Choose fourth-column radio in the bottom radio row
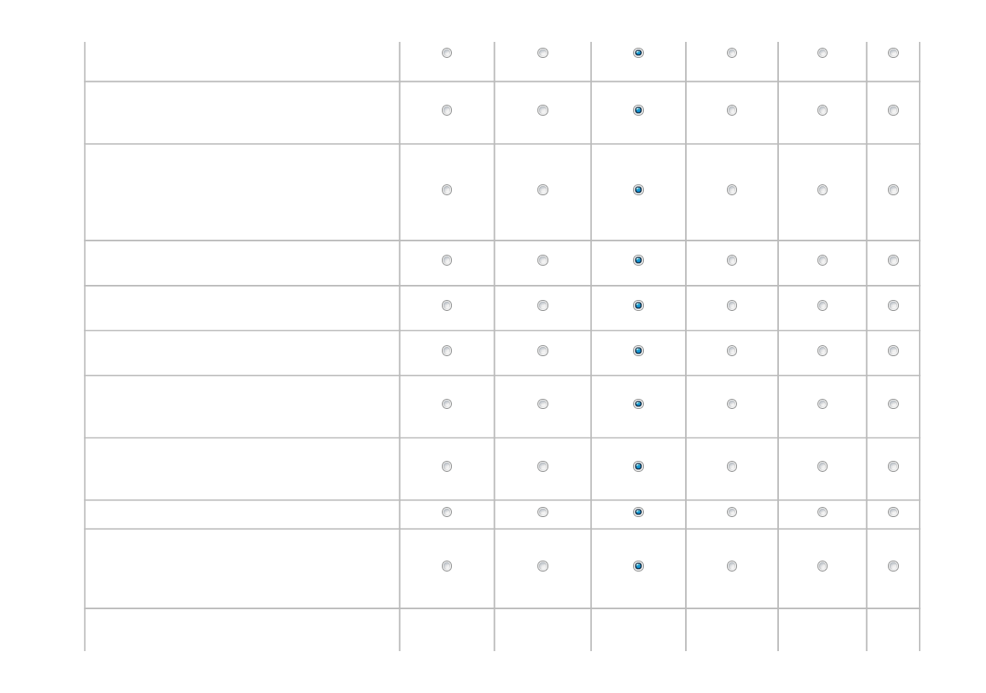The width and height of the screenshot is (986, 693). tap(732, 566)
